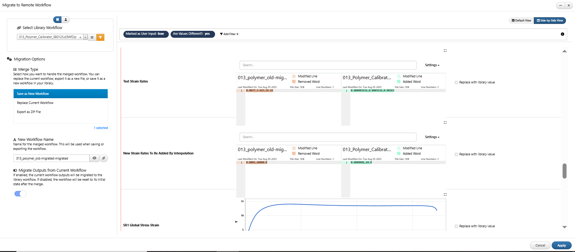Click New Strain Rates To Be Added By Interpolation label
575x252 pixels.
[x=158, y=153]
